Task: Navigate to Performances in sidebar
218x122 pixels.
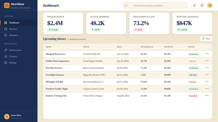Action: [x=19, y=50]
